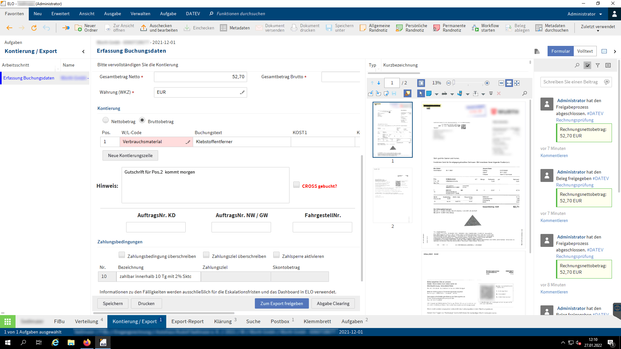Click the Speichern button in form
The height and width of the screenshot is (349, 621).
point(113,303)
